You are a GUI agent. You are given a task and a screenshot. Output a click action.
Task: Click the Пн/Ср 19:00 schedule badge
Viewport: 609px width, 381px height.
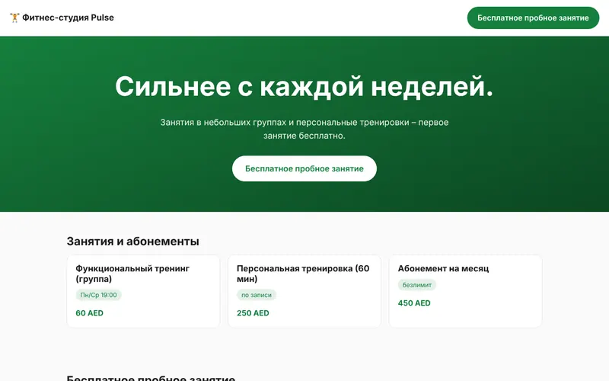pyautogui.click(x=99, y=295)
